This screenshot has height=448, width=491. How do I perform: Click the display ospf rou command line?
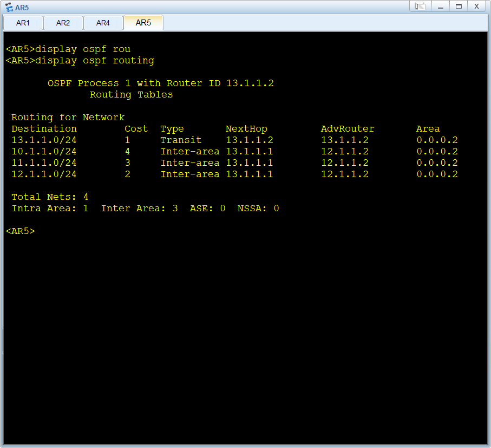click(x=68, y=49)
